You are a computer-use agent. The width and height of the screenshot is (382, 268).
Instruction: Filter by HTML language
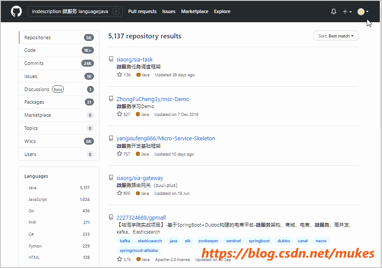coord(59,257)
